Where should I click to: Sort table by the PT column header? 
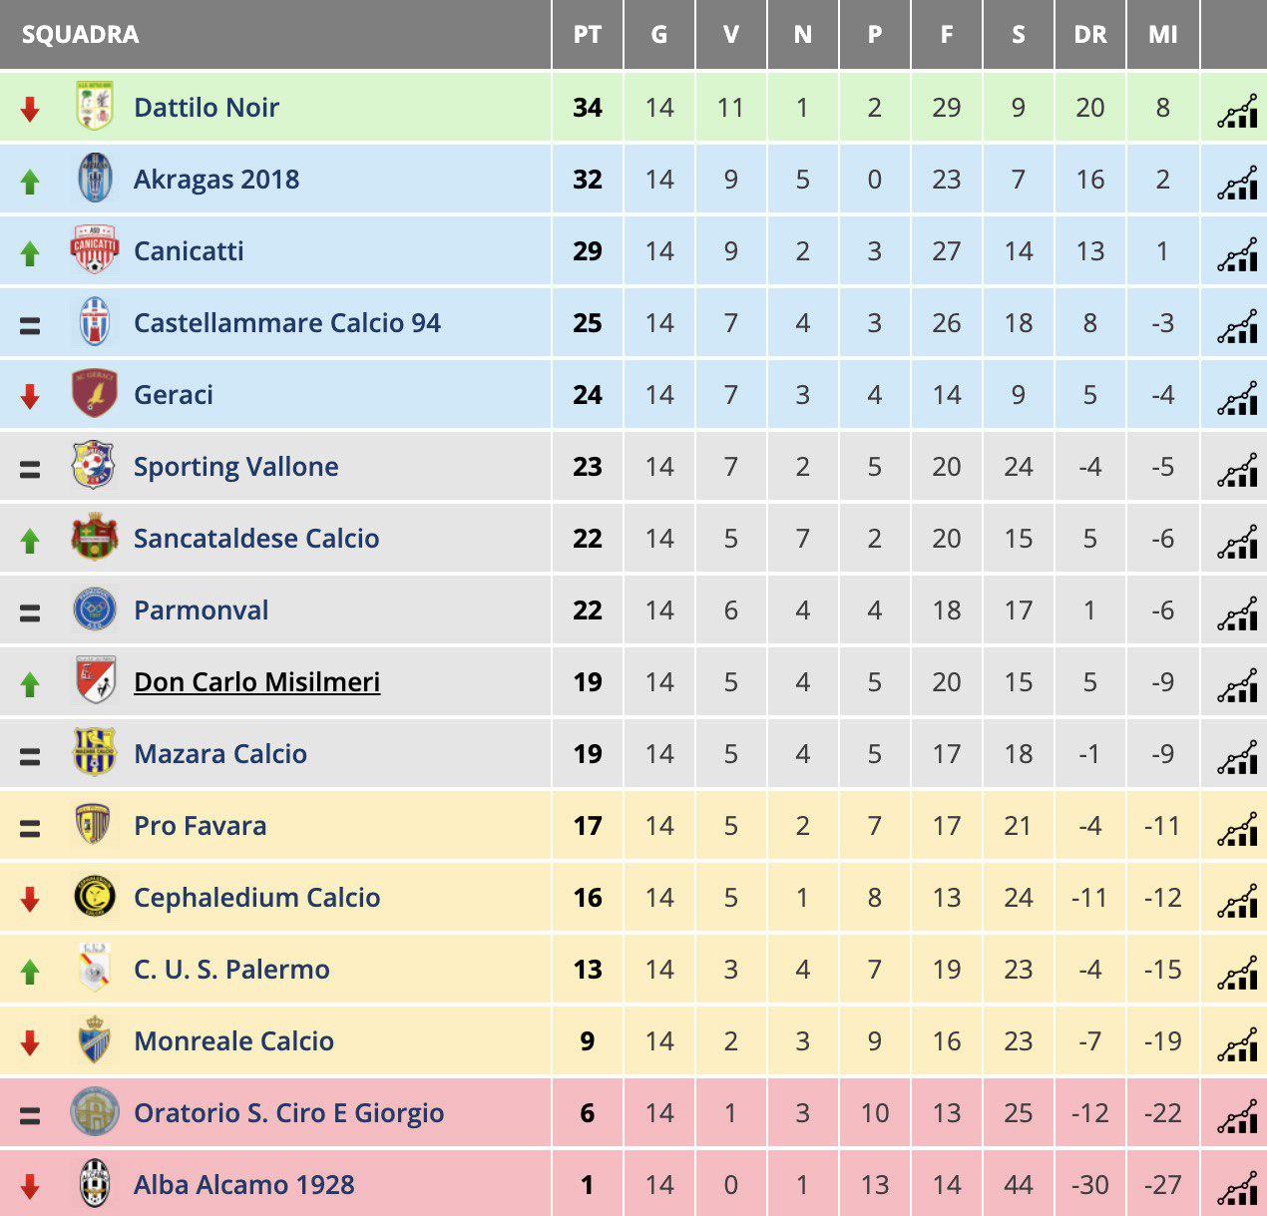pos(588,35)
